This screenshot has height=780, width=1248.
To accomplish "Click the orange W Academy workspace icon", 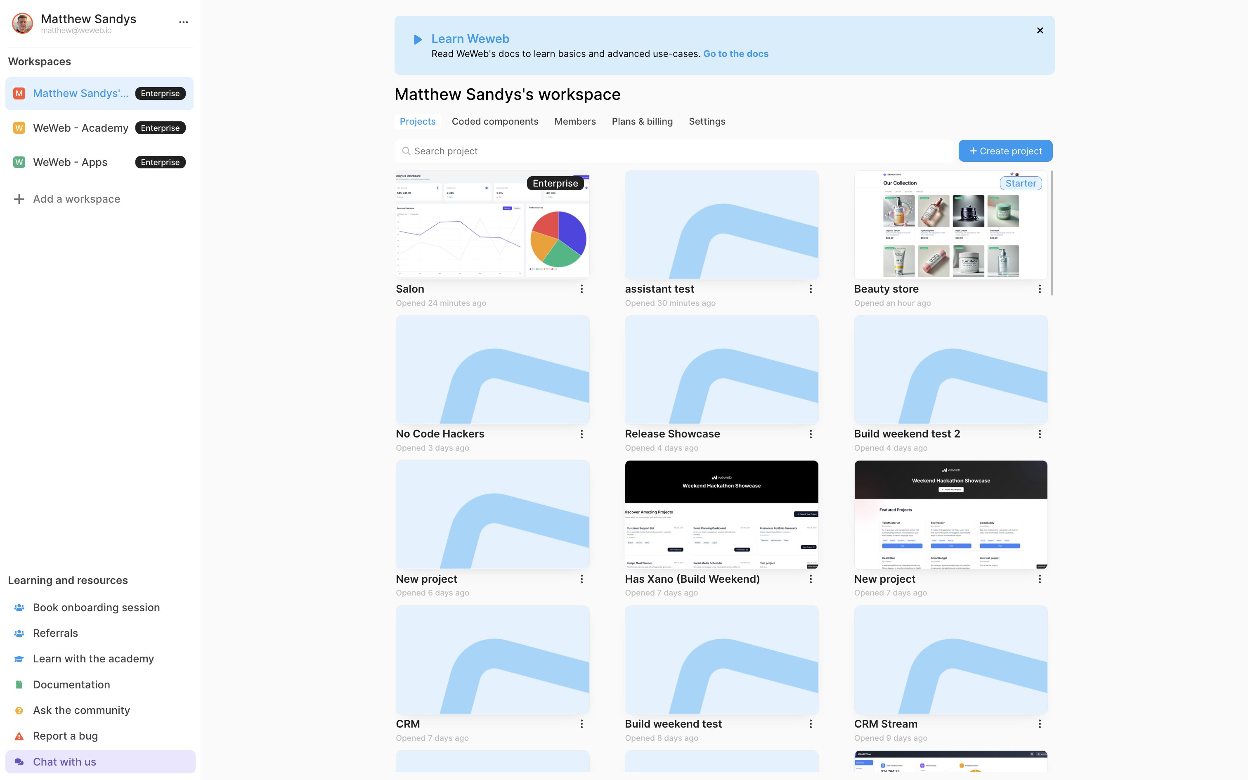I will click(x=19, y=128).
